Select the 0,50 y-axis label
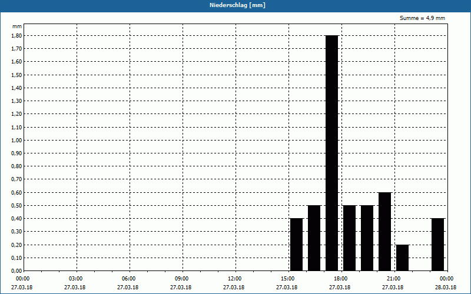The width and height of the screenshot is (471, 294). (x=16, y=205)
